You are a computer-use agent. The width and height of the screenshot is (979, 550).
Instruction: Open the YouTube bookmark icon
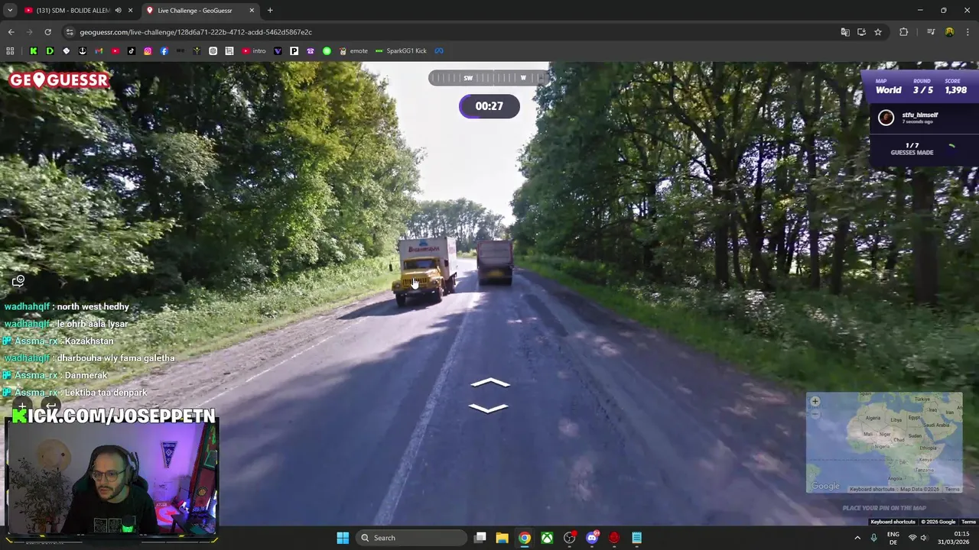click(x=115, y=51)
